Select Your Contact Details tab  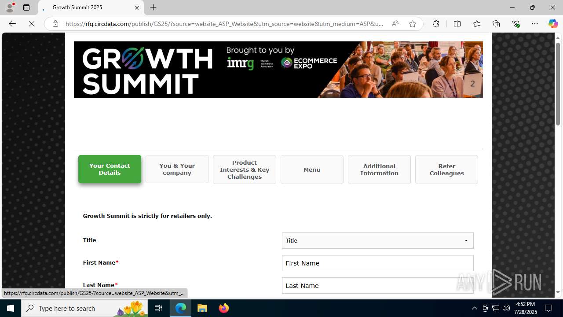110,169
